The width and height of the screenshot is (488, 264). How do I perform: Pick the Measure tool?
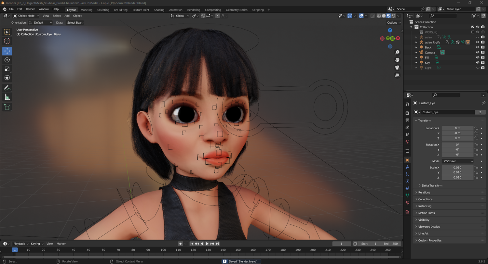tap(7, 97)
